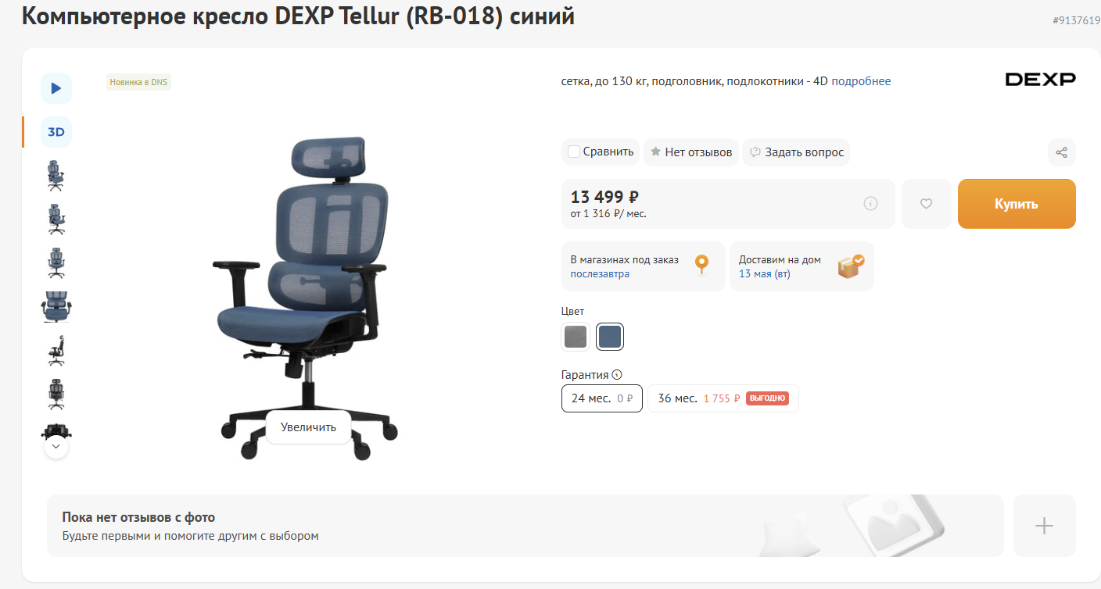Viewport: 1101px width, 589px height.
Task: Select the gray color swatch
Action: click(575, 337)
